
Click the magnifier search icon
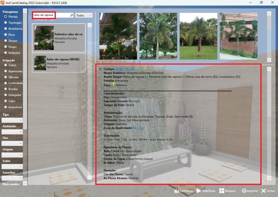[72, 15]
